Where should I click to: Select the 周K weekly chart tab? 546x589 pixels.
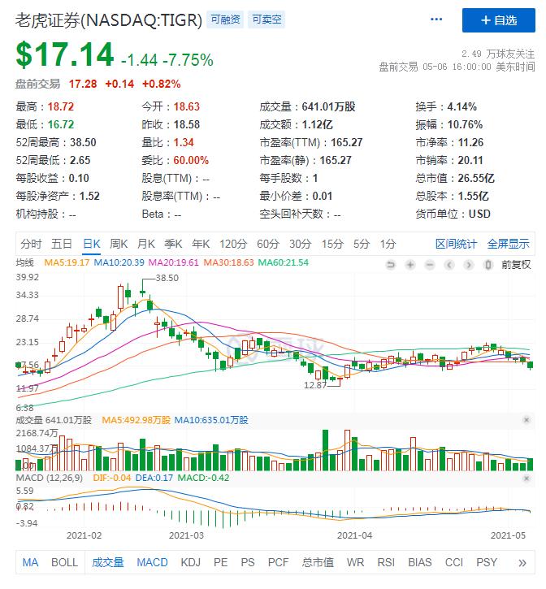tap(119, 245)
